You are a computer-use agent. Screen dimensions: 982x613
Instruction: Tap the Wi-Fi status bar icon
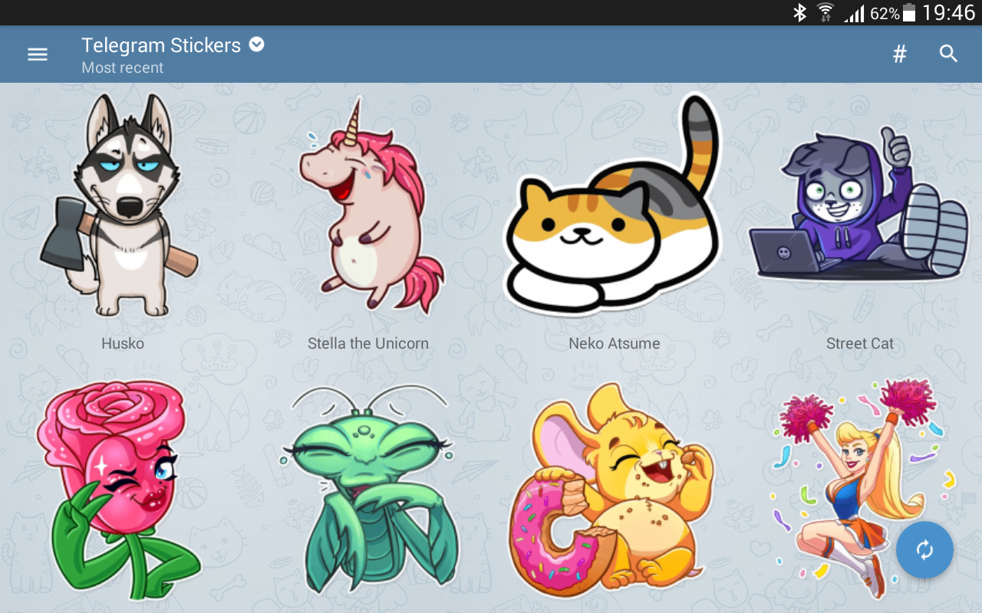coord(825,12)
